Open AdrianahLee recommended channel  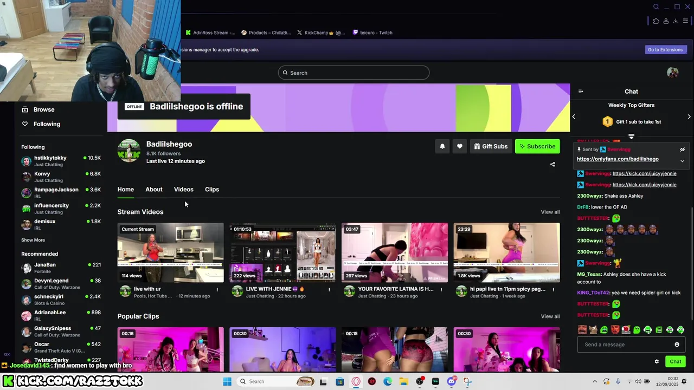(61, 315)
